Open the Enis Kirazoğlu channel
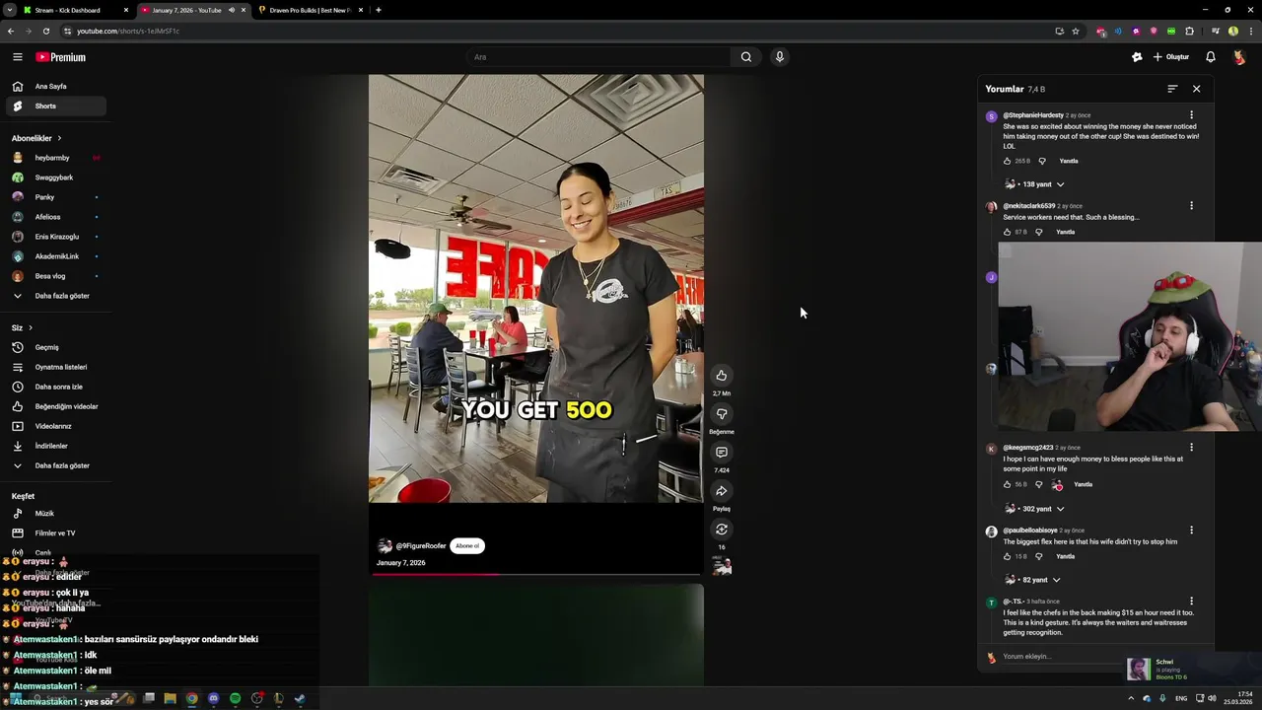1262x710 pixels. 57,237
